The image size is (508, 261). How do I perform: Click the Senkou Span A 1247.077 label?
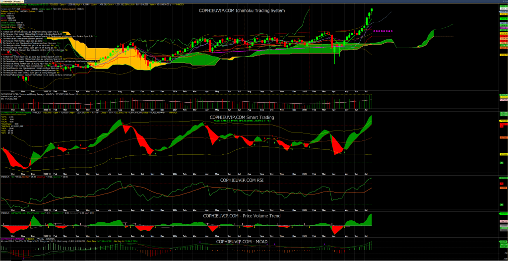coord(50,9)
